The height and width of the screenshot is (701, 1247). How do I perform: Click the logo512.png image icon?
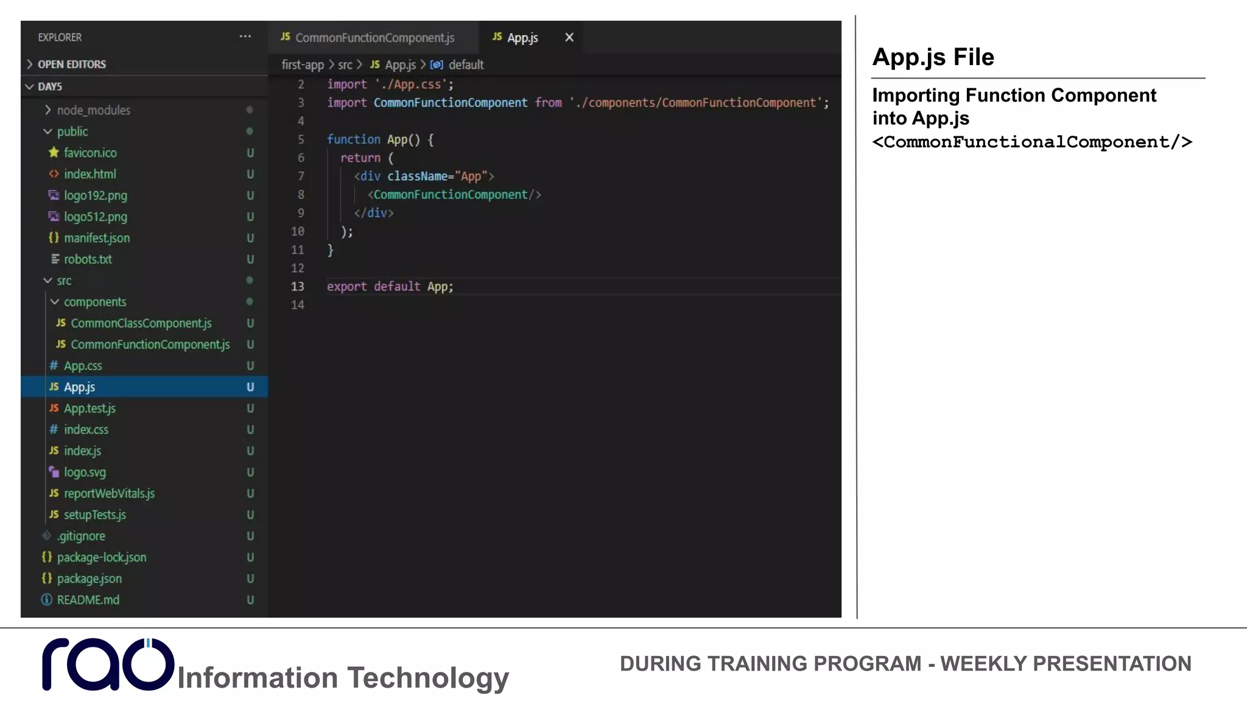pyautogui.click(x=54, y=216)
